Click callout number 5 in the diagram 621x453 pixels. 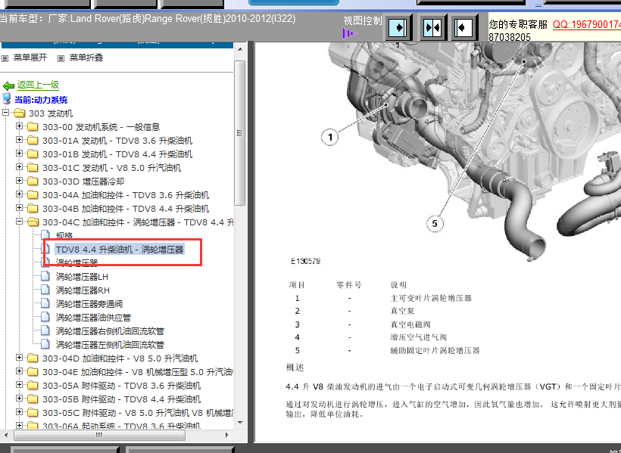click(x=435, y=224)
